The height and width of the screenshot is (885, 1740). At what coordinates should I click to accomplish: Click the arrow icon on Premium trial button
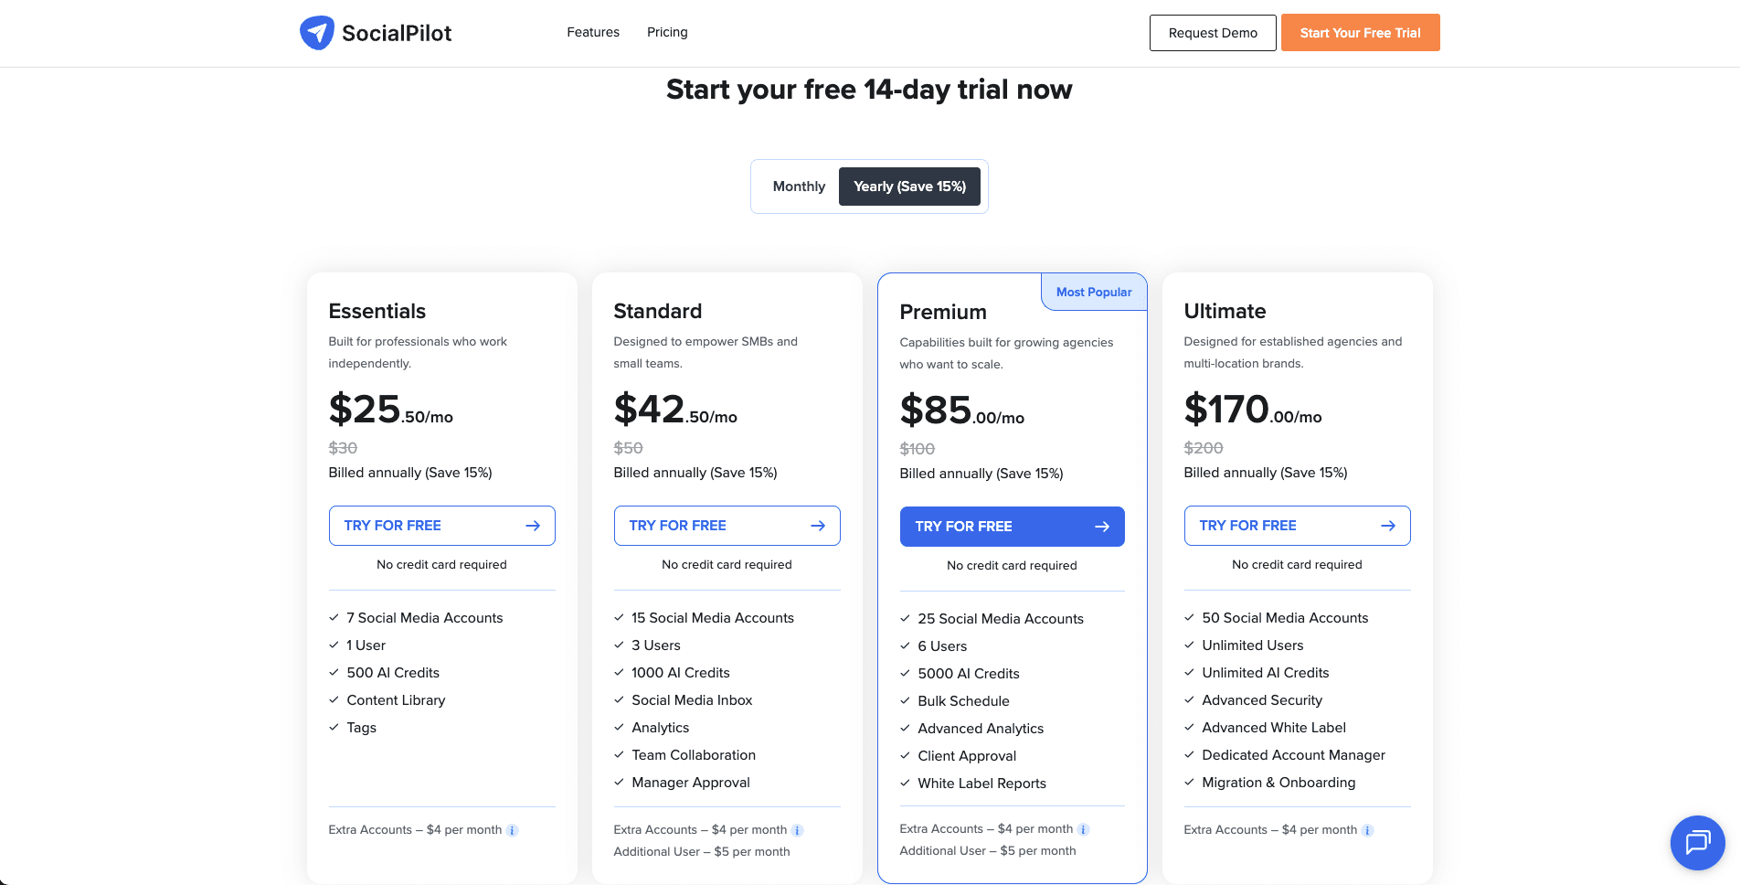pyautogui.click(x=1102, y=527)
